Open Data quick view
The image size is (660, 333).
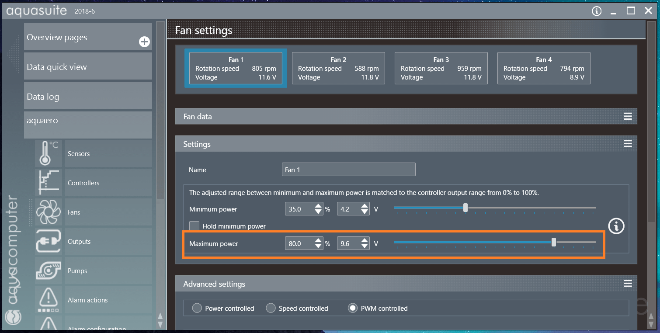(x=88, y=66)
